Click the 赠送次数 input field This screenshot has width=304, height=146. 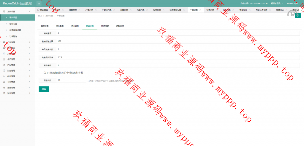point(71,80)
